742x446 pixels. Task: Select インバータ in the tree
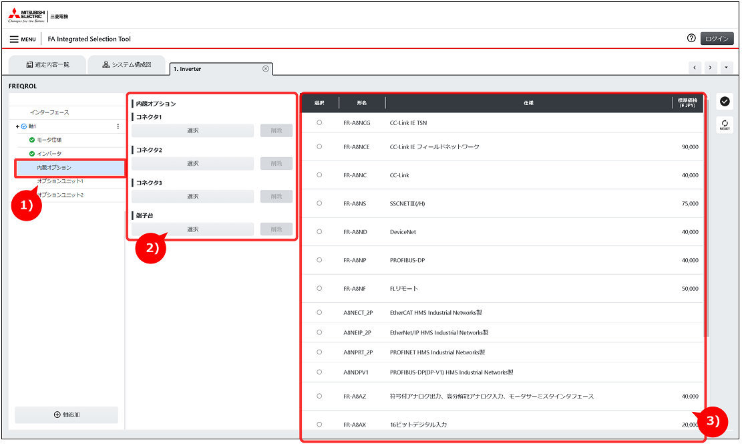[49, 154]
